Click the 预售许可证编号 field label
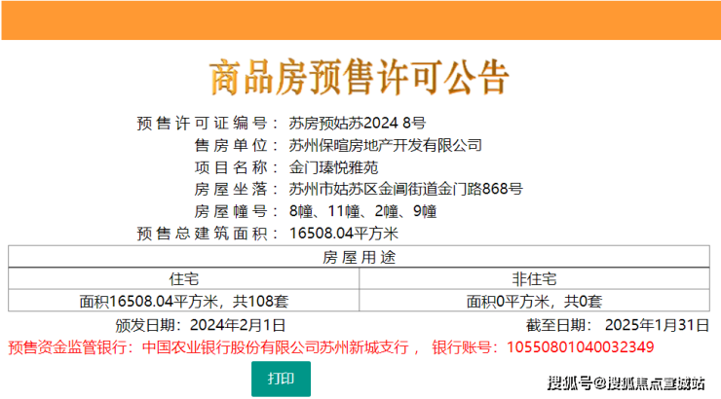721x399 pixels. click(202, 123)
